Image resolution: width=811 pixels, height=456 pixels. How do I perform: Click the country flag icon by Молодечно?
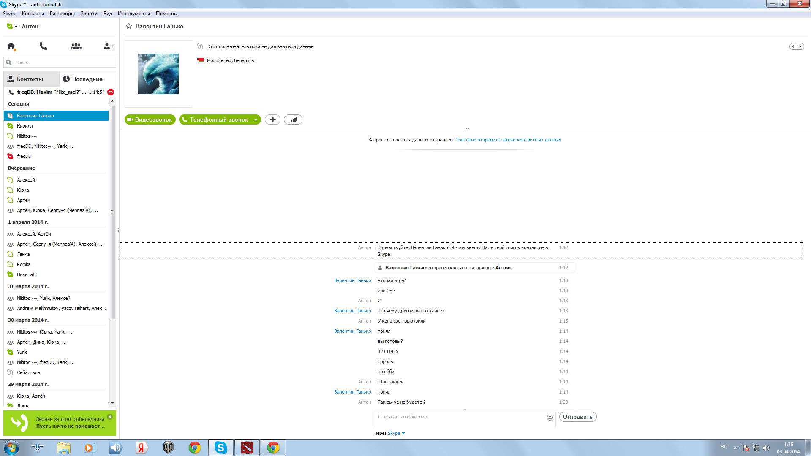[201, 60]
